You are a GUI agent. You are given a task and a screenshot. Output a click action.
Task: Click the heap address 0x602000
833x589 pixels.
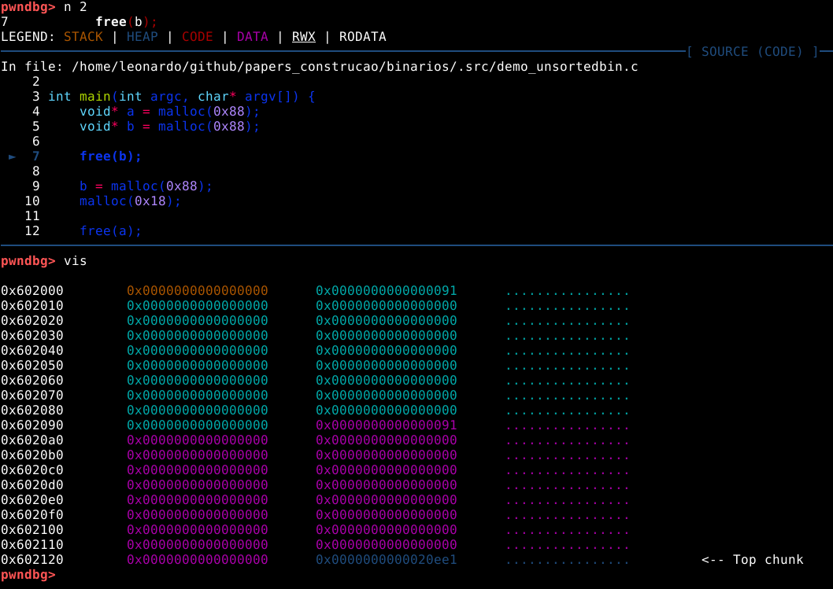[32, 291]
